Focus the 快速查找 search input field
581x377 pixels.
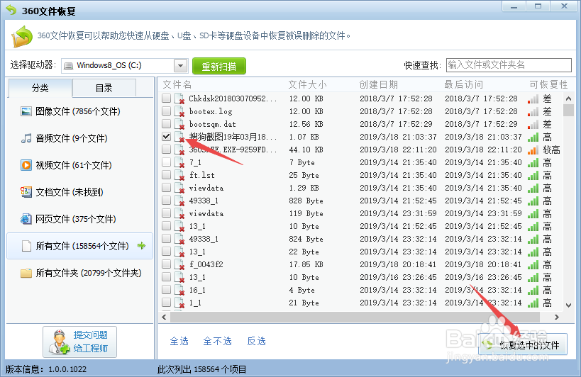tap(509, 65)
